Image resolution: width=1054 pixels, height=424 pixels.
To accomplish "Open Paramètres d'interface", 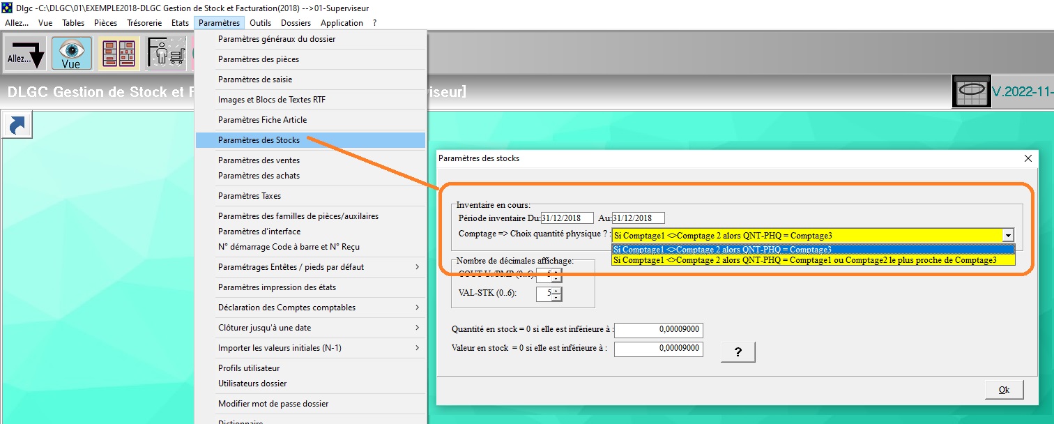I will pyautogui.click(x=310, y=232).
